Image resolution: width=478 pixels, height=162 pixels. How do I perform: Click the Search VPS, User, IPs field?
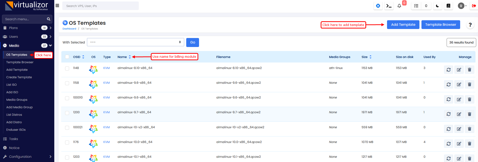(x=101, y=6)
